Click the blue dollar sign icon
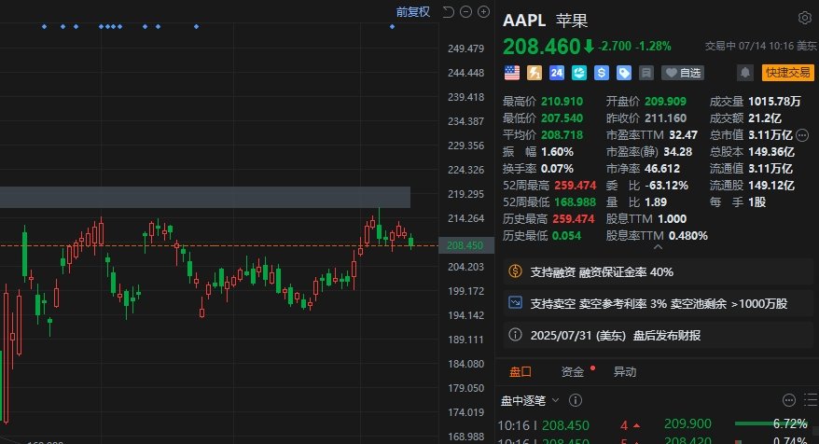819x444 pixels. pos(602,73)
